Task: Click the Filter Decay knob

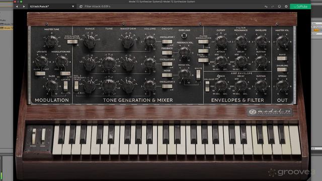Action: pos(241,61)
